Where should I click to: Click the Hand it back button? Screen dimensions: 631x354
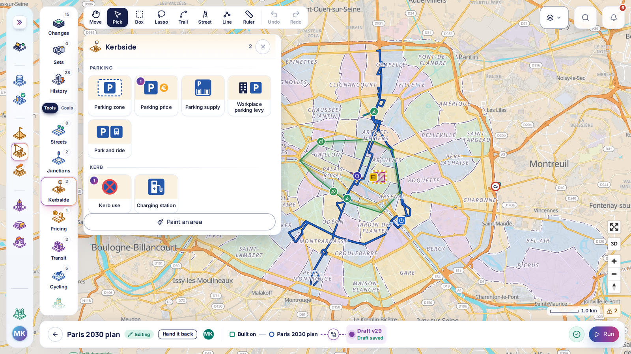tap(178, 334)
